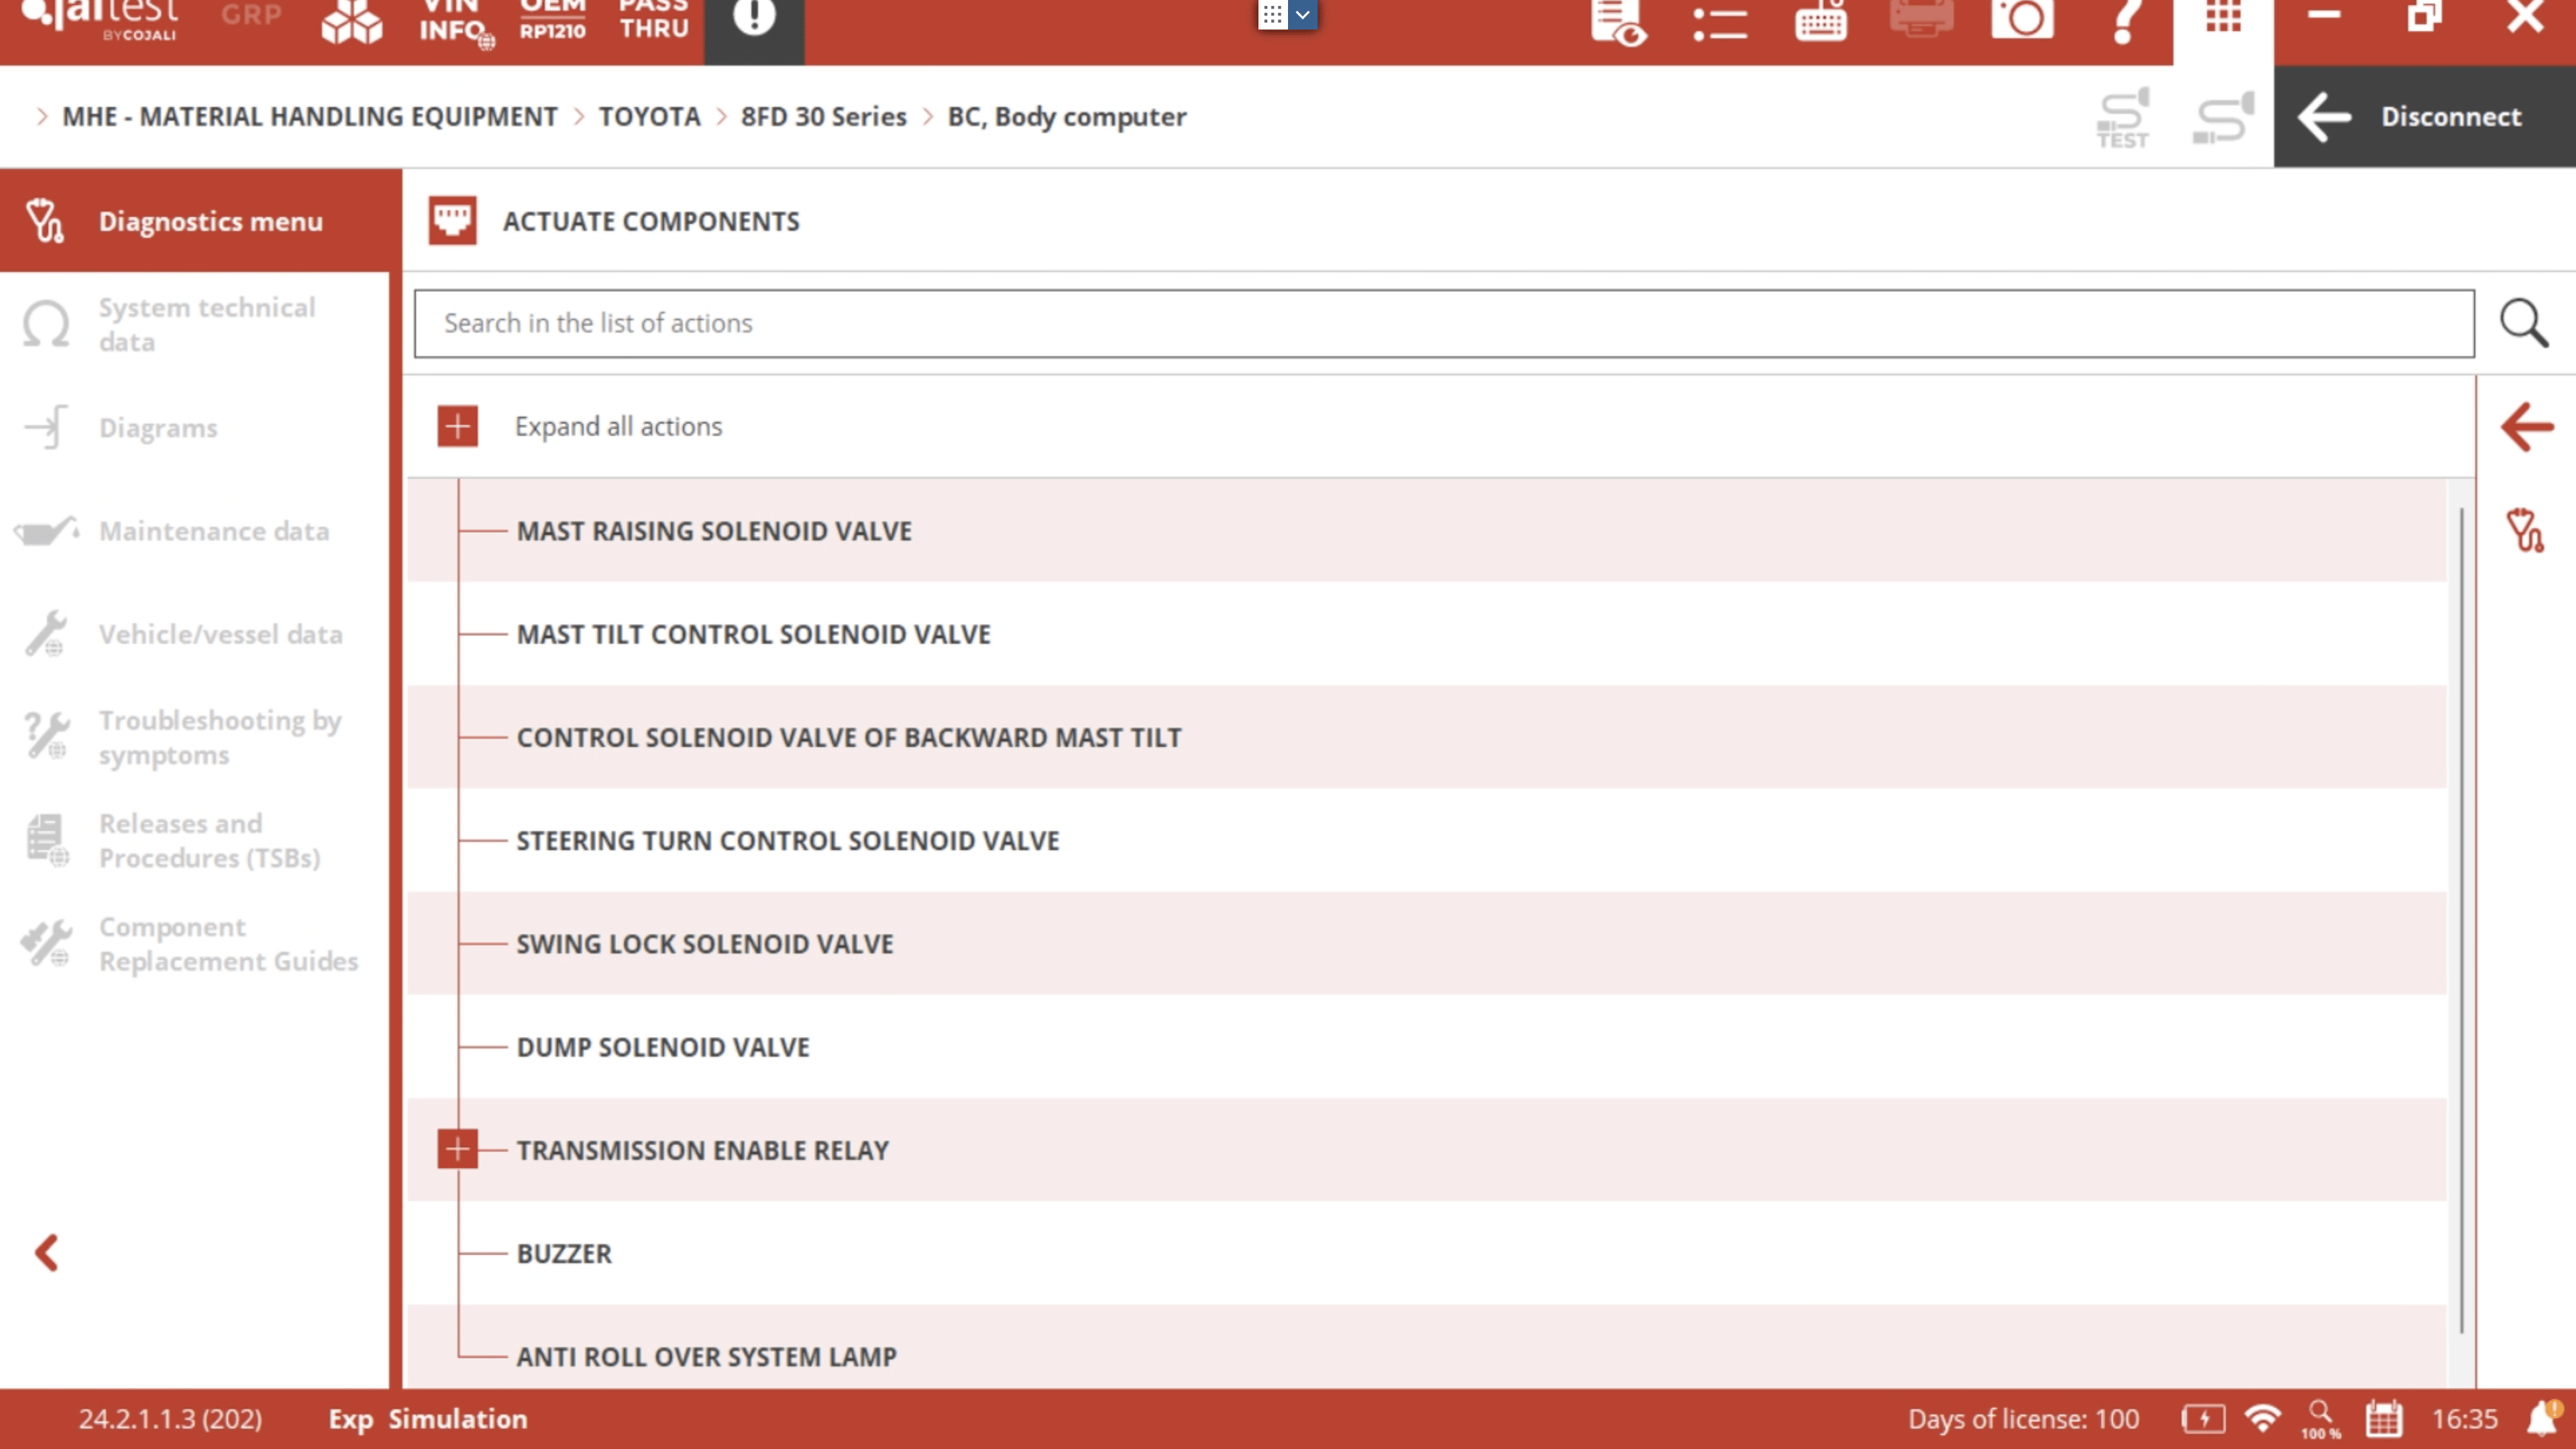Collapse the sidebar with the left chevron
The width and height of the screenshot is (2576, 1449).
[x=47, y=1253]
